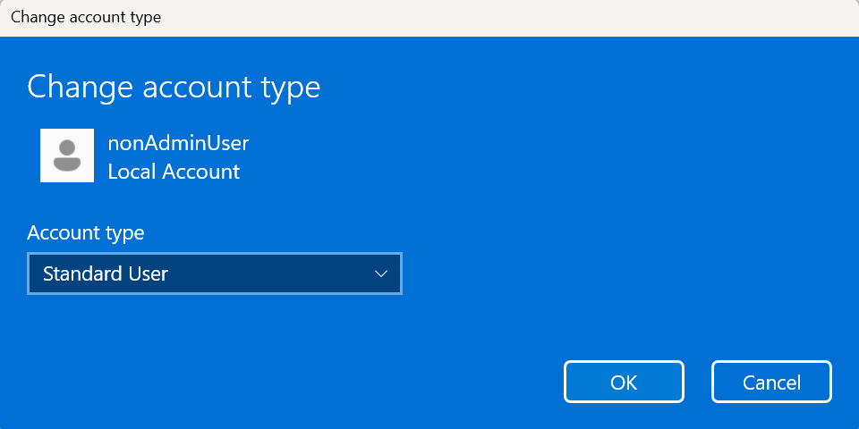Click the dialog's title bar caption
The height and width of the screenshot is (429, 859).
[x=86, y=17]
